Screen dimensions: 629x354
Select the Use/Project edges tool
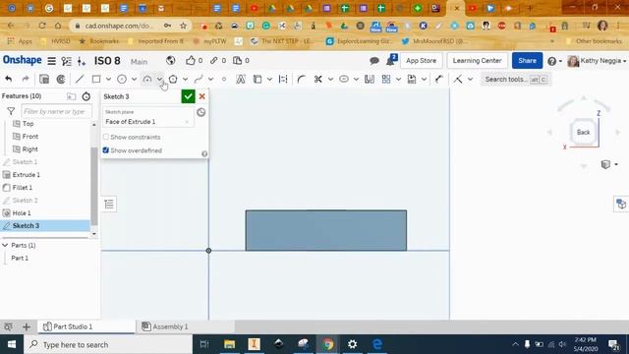pos(257,79)
